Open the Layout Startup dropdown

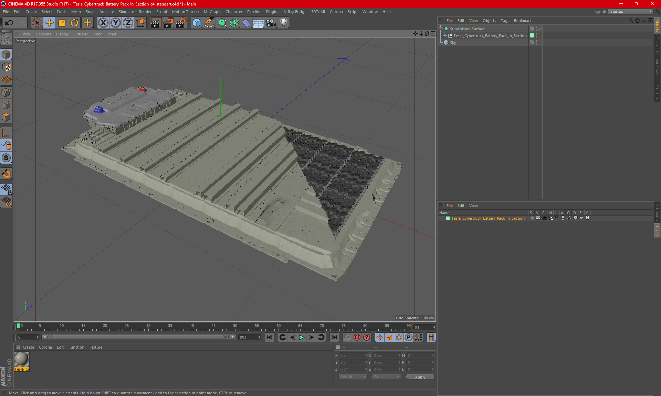coord(630,11)
